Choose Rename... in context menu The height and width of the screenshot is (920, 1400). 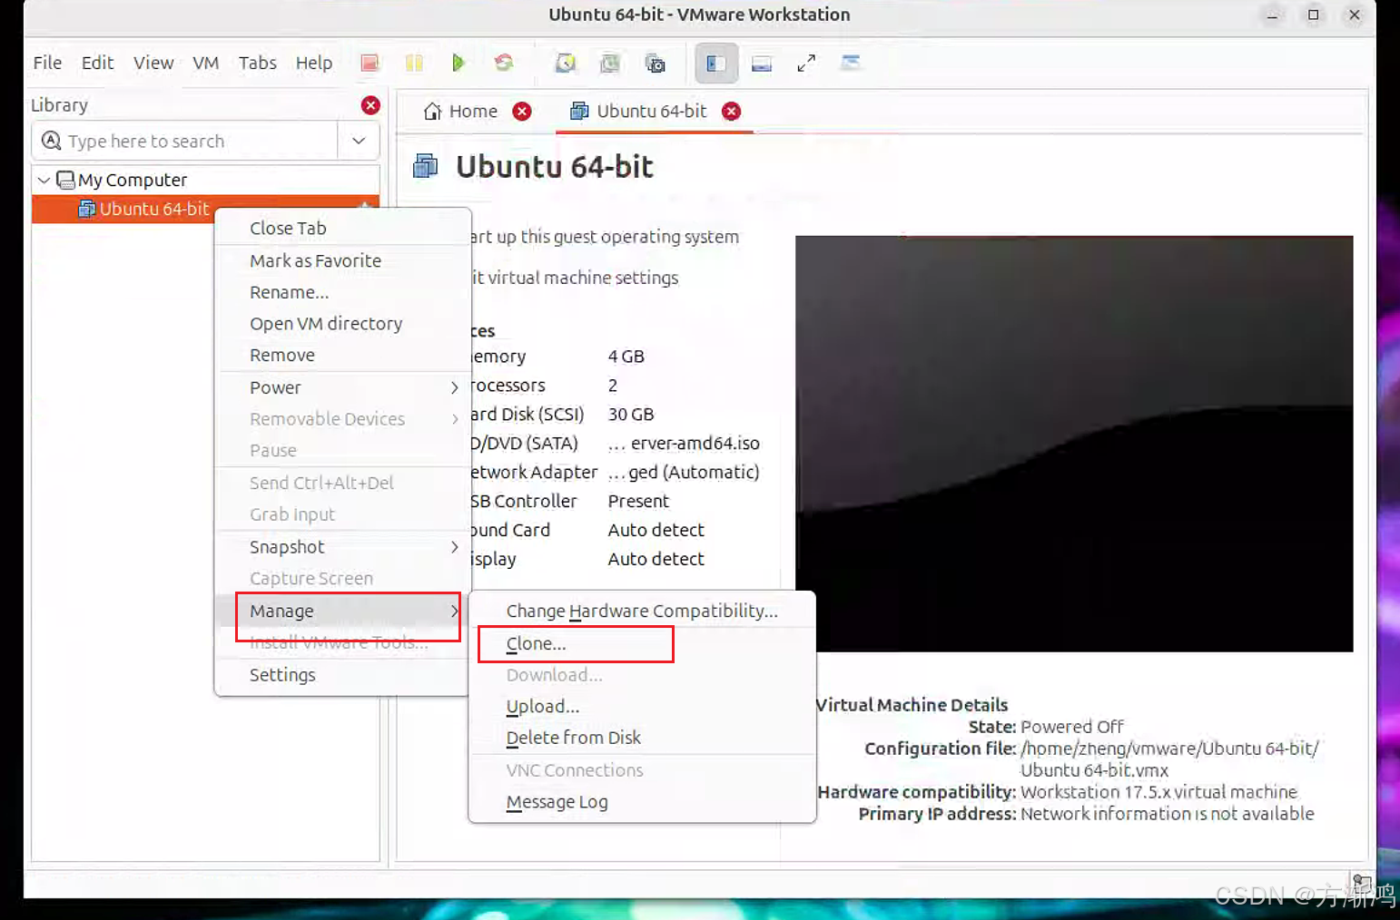[342, 292]
